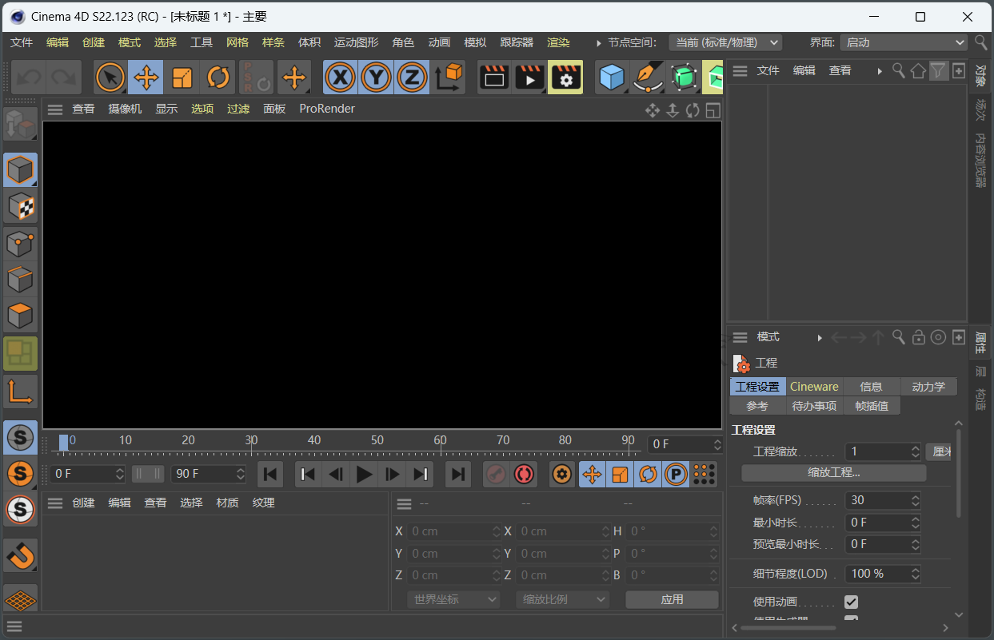Open the 运动图形 menu
The height and width of the screenshot is (640, 994).
(x=356, y=42)
